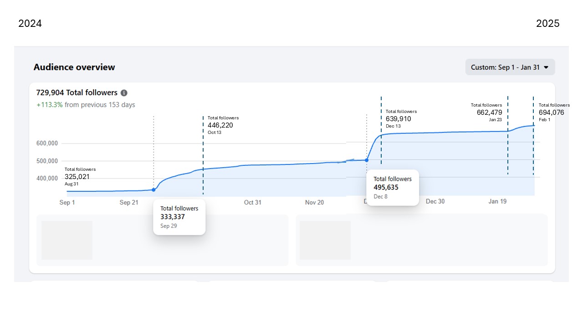The height and width of the screenshot is (328, 583).
Task: Click the Sep 29 data point on the chart
Action: click(153, 190)
